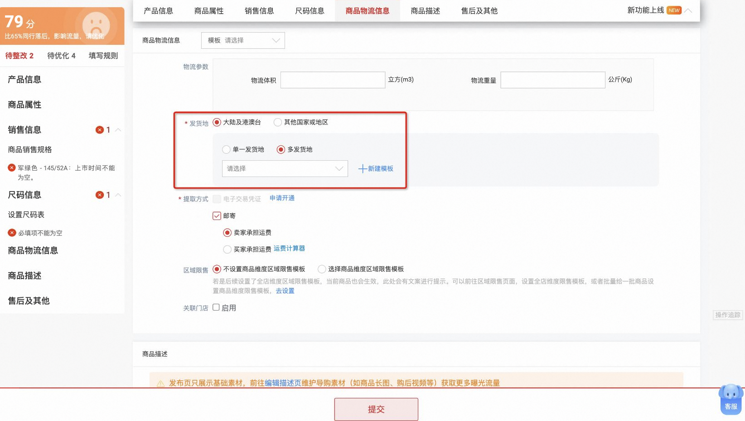Switch to the 商品属性 top tab
Image resolution: width=745 pixels, height=421 pixels.
(209, 11)
